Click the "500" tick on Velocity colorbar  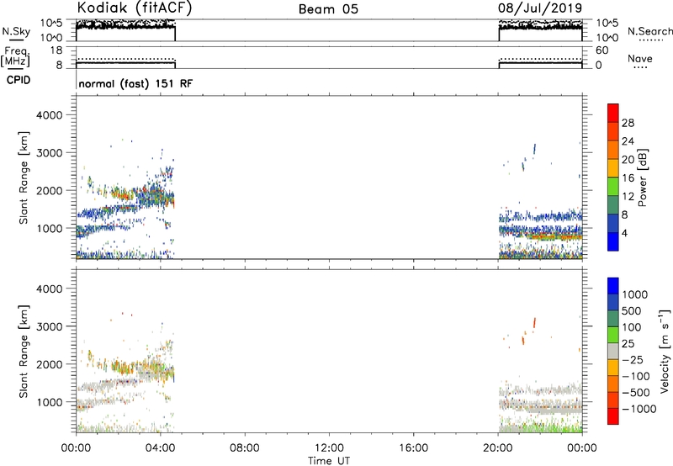(631, 310)
